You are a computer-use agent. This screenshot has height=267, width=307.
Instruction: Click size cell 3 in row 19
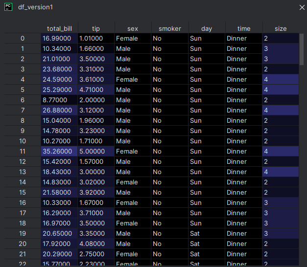click(281, 234)
